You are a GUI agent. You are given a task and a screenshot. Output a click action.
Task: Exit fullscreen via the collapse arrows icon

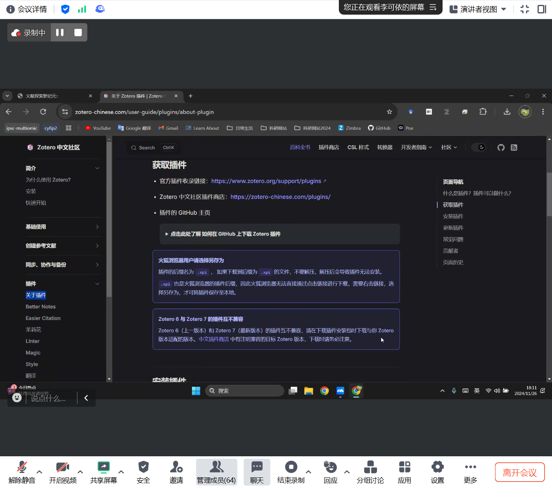click(525, 9)
